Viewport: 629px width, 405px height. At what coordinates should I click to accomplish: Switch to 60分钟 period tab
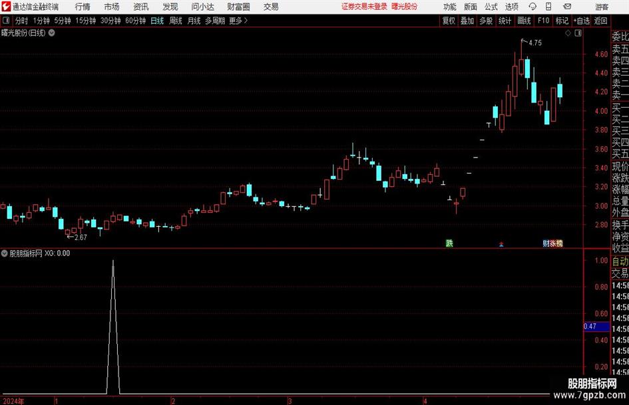(136, 21)
